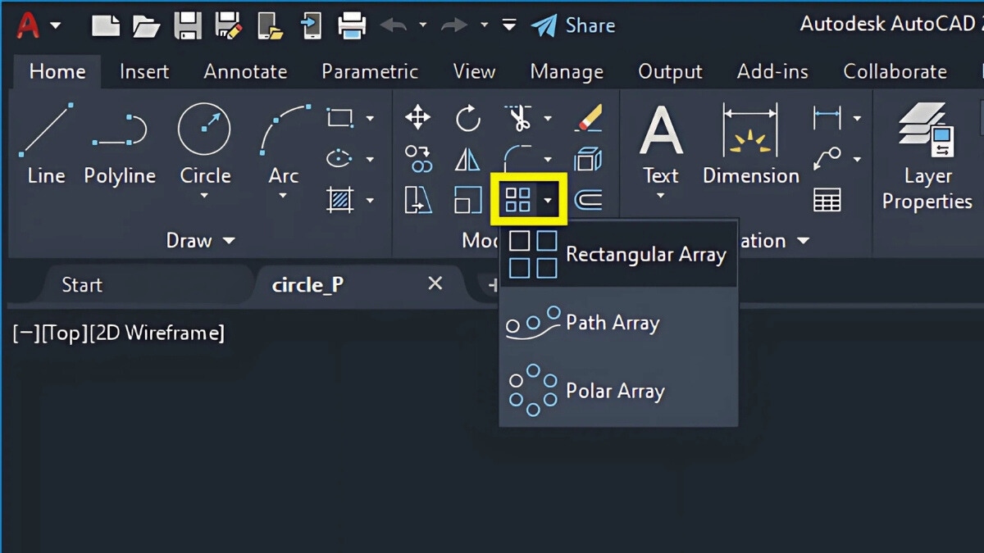Viewport: 984px width, 553px height.
Task: Select the Offset tool
Action: (588, 200)
